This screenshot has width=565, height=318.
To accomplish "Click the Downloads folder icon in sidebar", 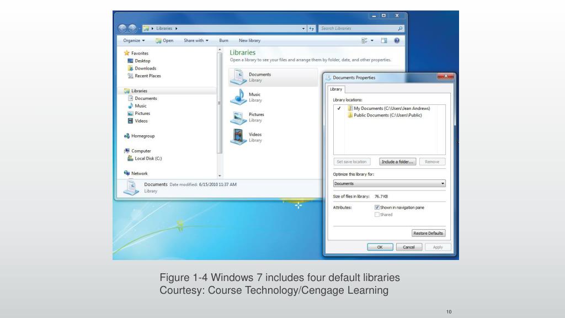I will [x=130, y=68].
